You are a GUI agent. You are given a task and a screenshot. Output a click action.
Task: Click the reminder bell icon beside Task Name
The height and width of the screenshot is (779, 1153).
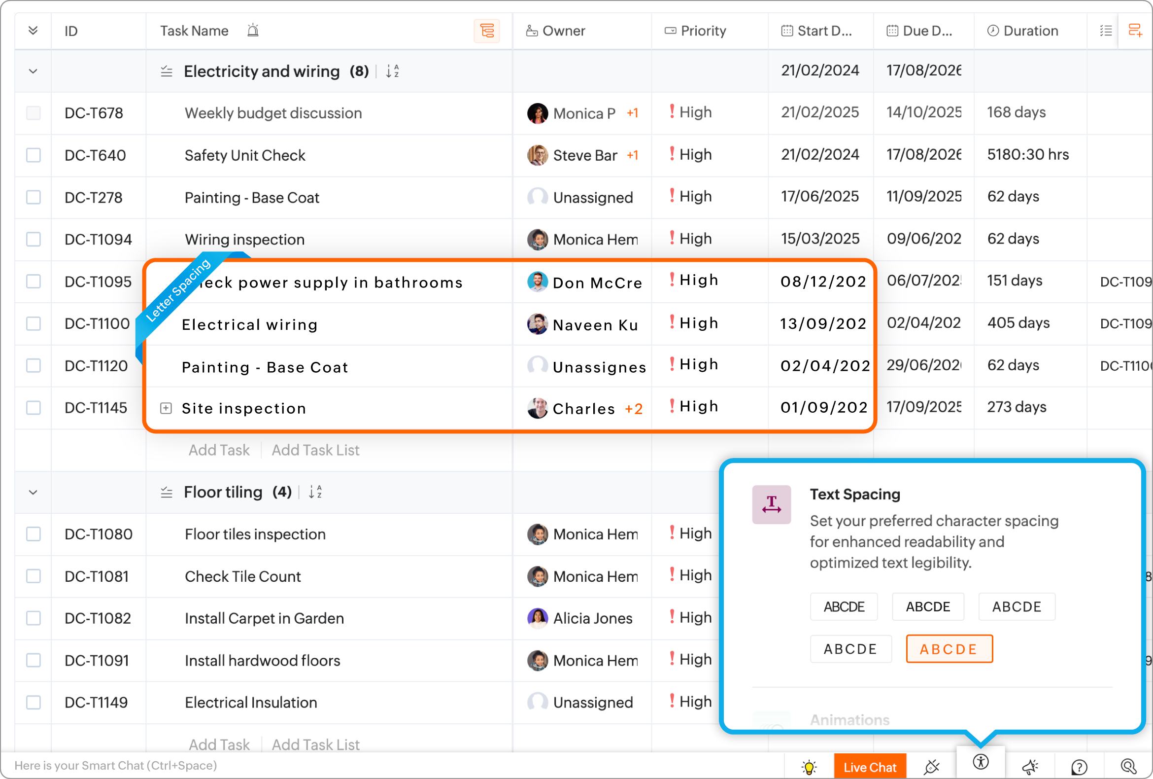253,31
